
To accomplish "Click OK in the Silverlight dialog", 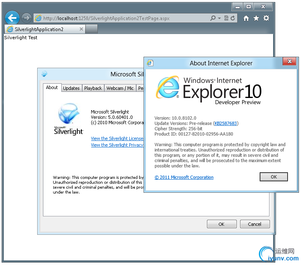I will [x=222, y=224].
